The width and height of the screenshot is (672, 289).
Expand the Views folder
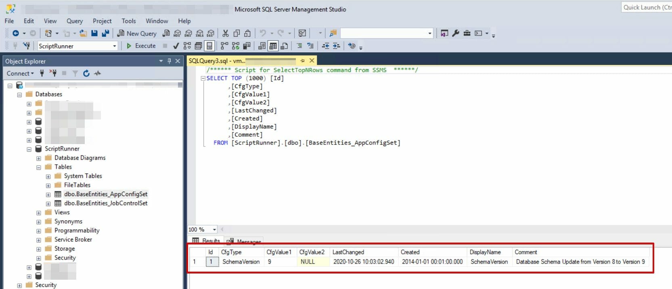point(39,213)
